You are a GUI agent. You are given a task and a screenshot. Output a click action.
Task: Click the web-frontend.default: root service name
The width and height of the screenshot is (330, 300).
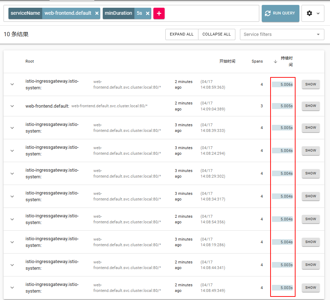47,106
